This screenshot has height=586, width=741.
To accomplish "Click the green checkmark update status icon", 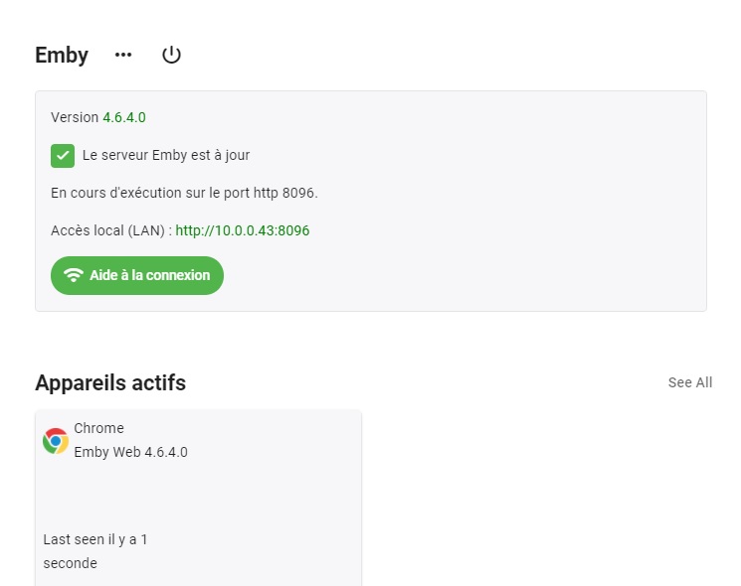I will pos(63,156).
